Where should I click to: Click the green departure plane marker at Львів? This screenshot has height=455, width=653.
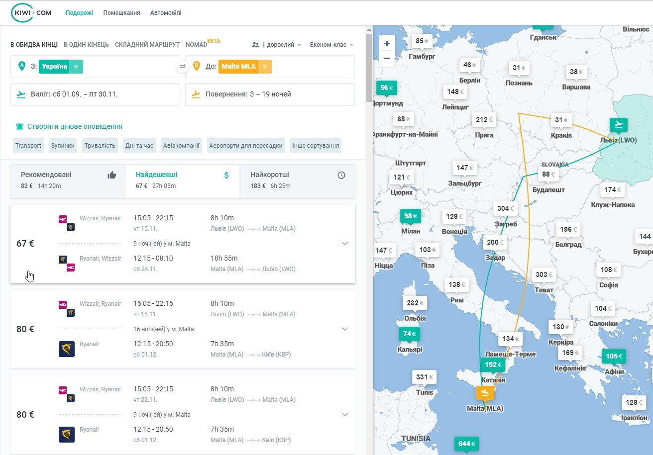pyautogui.click(x=619, y=125)
